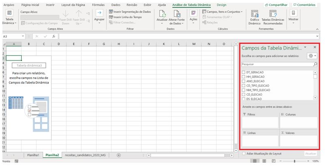325x166 pixels.
Task: Open the Name Box dropdown arrow
Action: coord(23,36)
